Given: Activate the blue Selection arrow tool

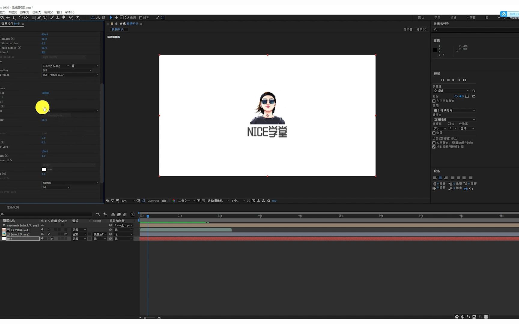Looking at the screenshot, I should (111, 18).
